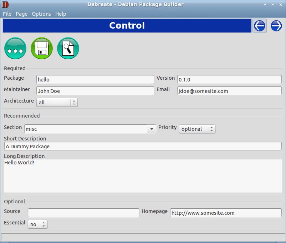The height and width of the screenshot is (243, 286).
Task: Open the File menu
Action: 7,14
